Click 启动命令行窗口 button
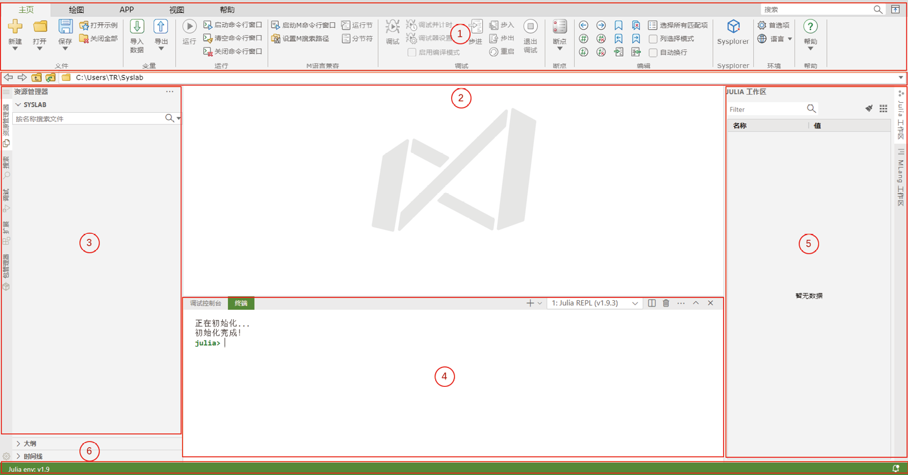908x475 pixels. 233,25
